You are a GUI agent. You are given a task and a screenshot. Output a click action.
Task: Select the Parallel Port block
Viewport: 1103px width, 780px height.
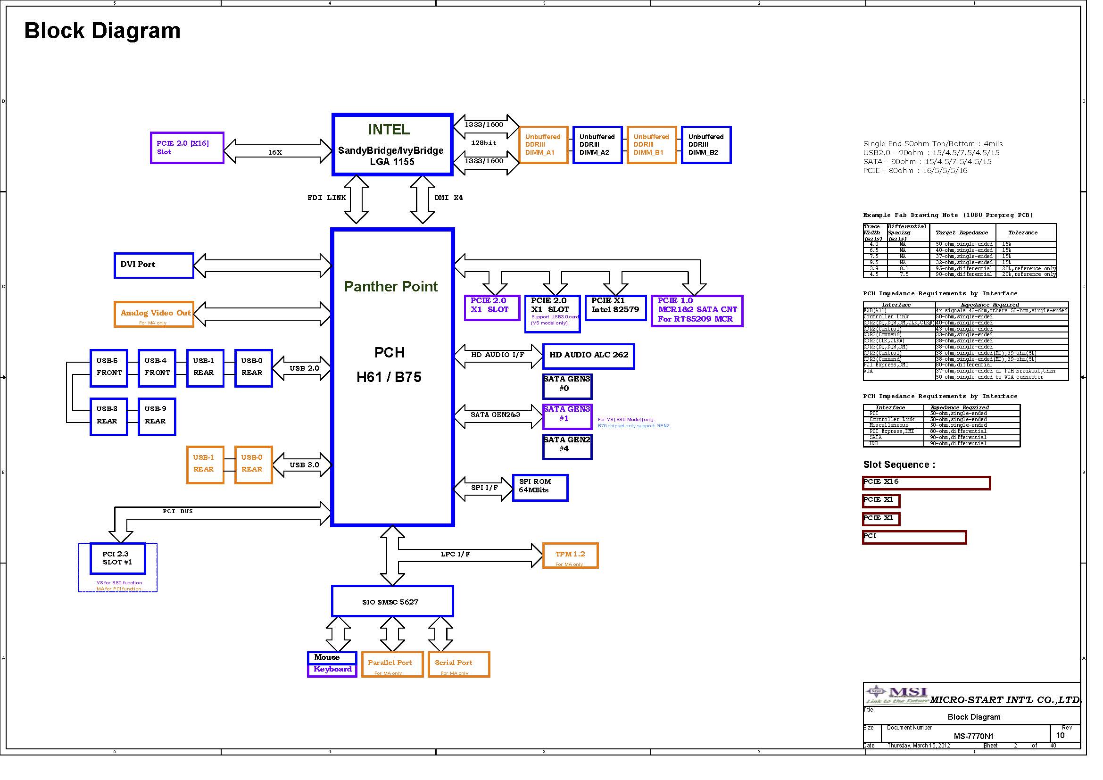click(392, 665)
